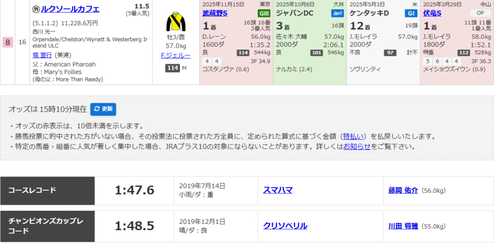The height and width of the screenshot is (247, 494).
Task: Click the 97 rating badge in Kentucky Derby result
Action: pos(390,53)
